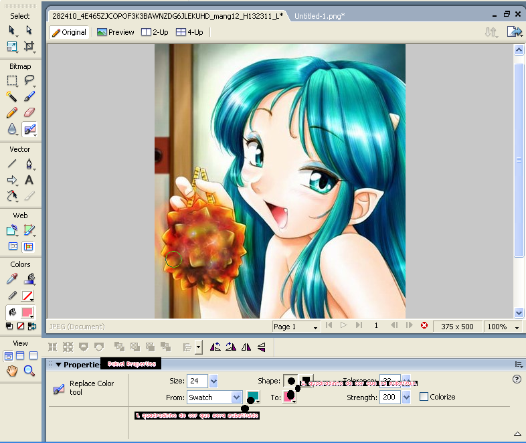Open the Quick Export menu
526x443 pixels.
[x=515, y=32]
